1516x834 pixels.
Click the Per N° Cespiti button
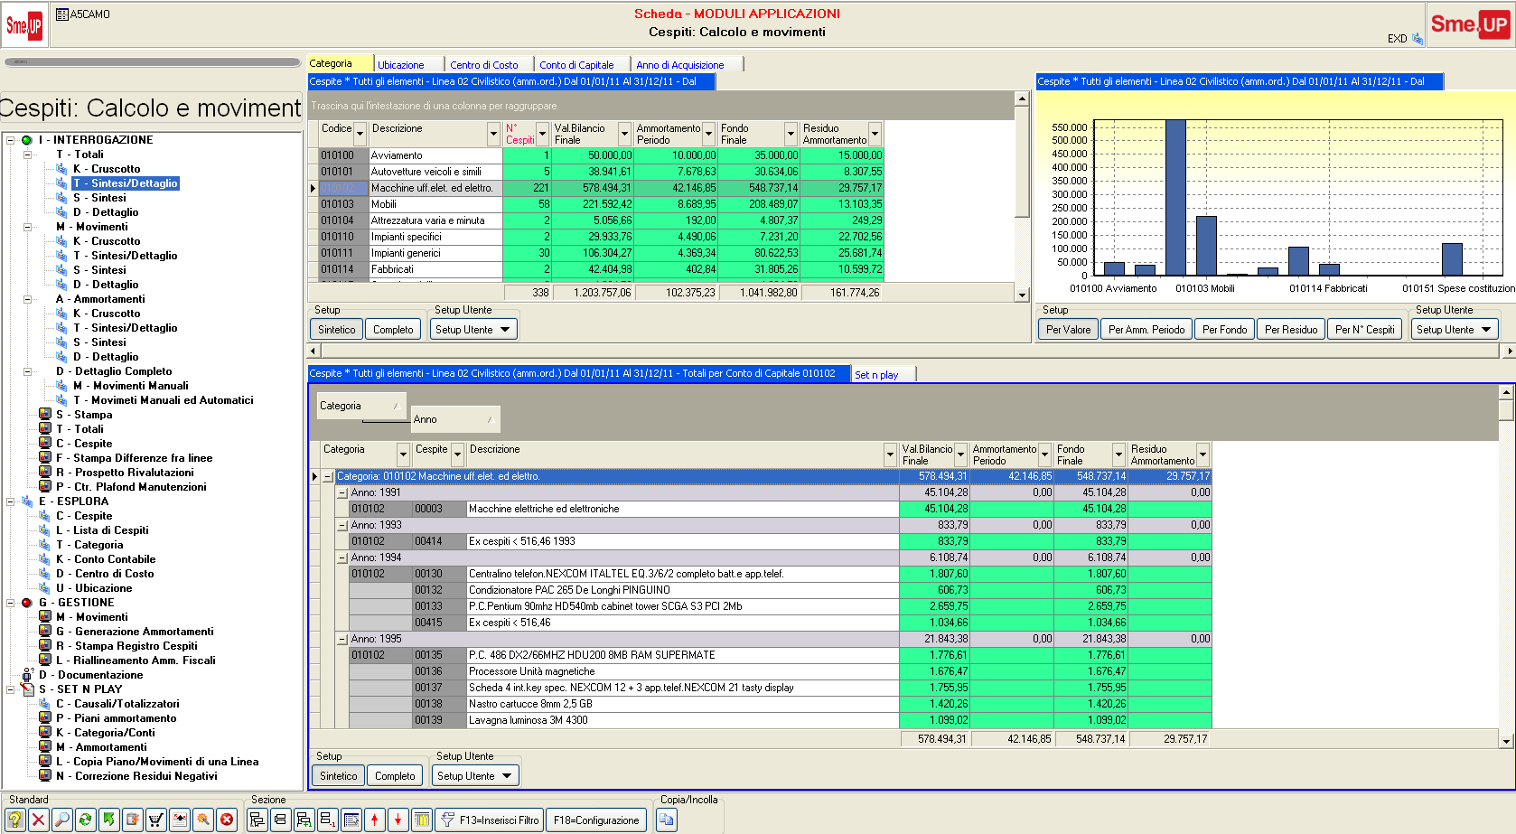pos(1365,330)
